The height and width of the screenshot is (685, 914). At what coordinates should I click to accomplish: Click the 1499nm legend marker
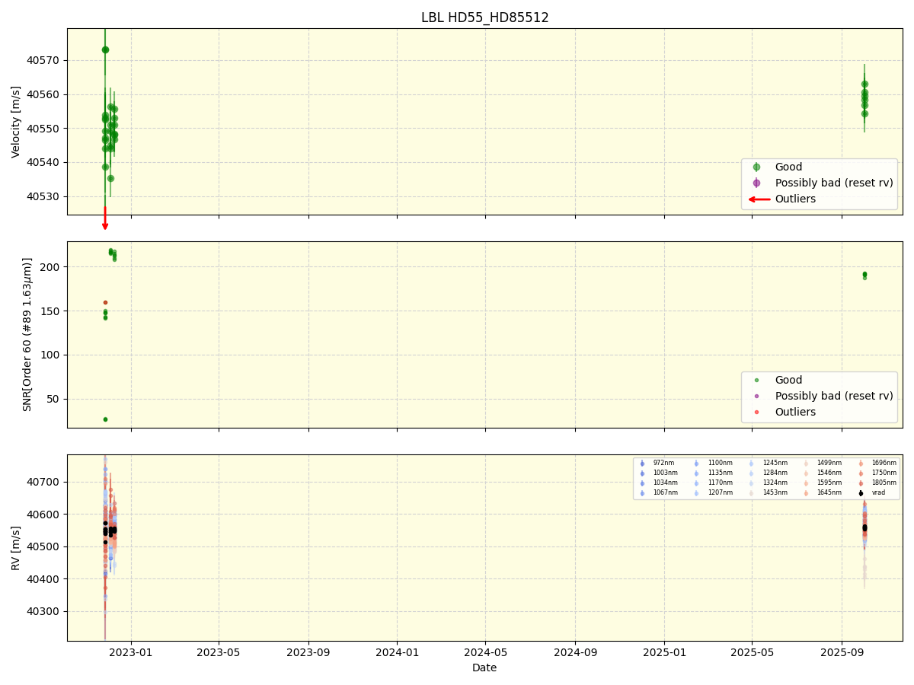pyautogui.click(x=806, y=464)
